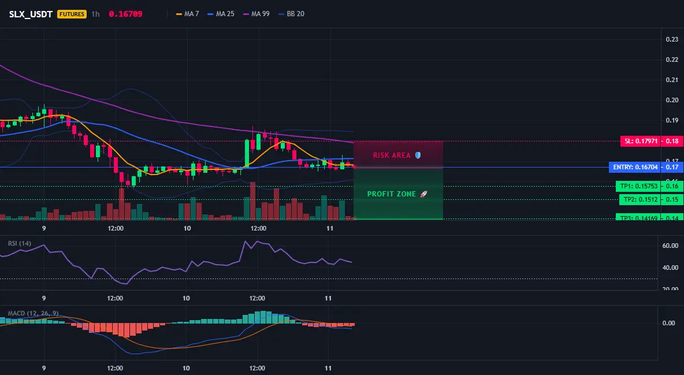Click the TP3: 0.14169 label

pos(638,217)
